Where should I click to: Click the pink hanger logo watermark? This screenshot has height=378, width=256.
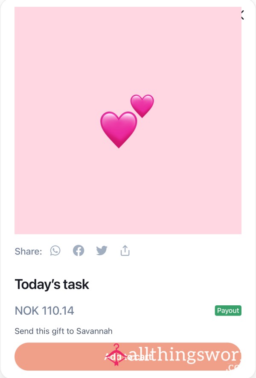[116, 355]
